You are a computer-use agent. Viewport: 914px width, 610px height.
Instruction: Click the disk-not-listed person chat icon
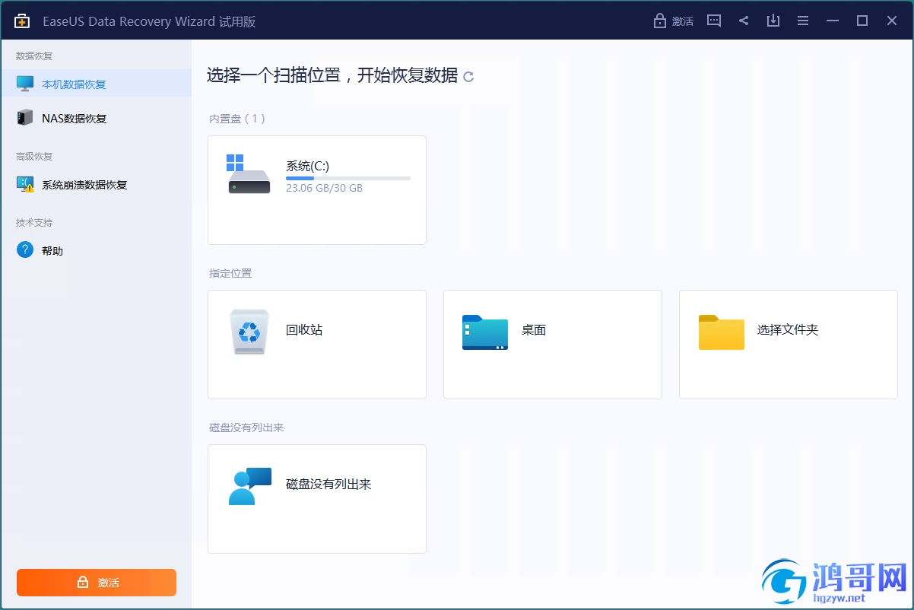pos(249,486)
